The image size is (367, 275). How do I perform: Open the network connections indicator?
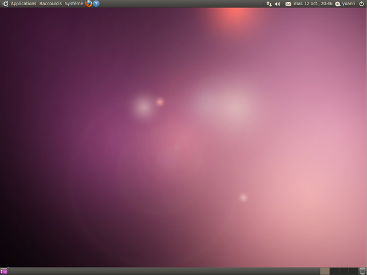coord(269,4)
